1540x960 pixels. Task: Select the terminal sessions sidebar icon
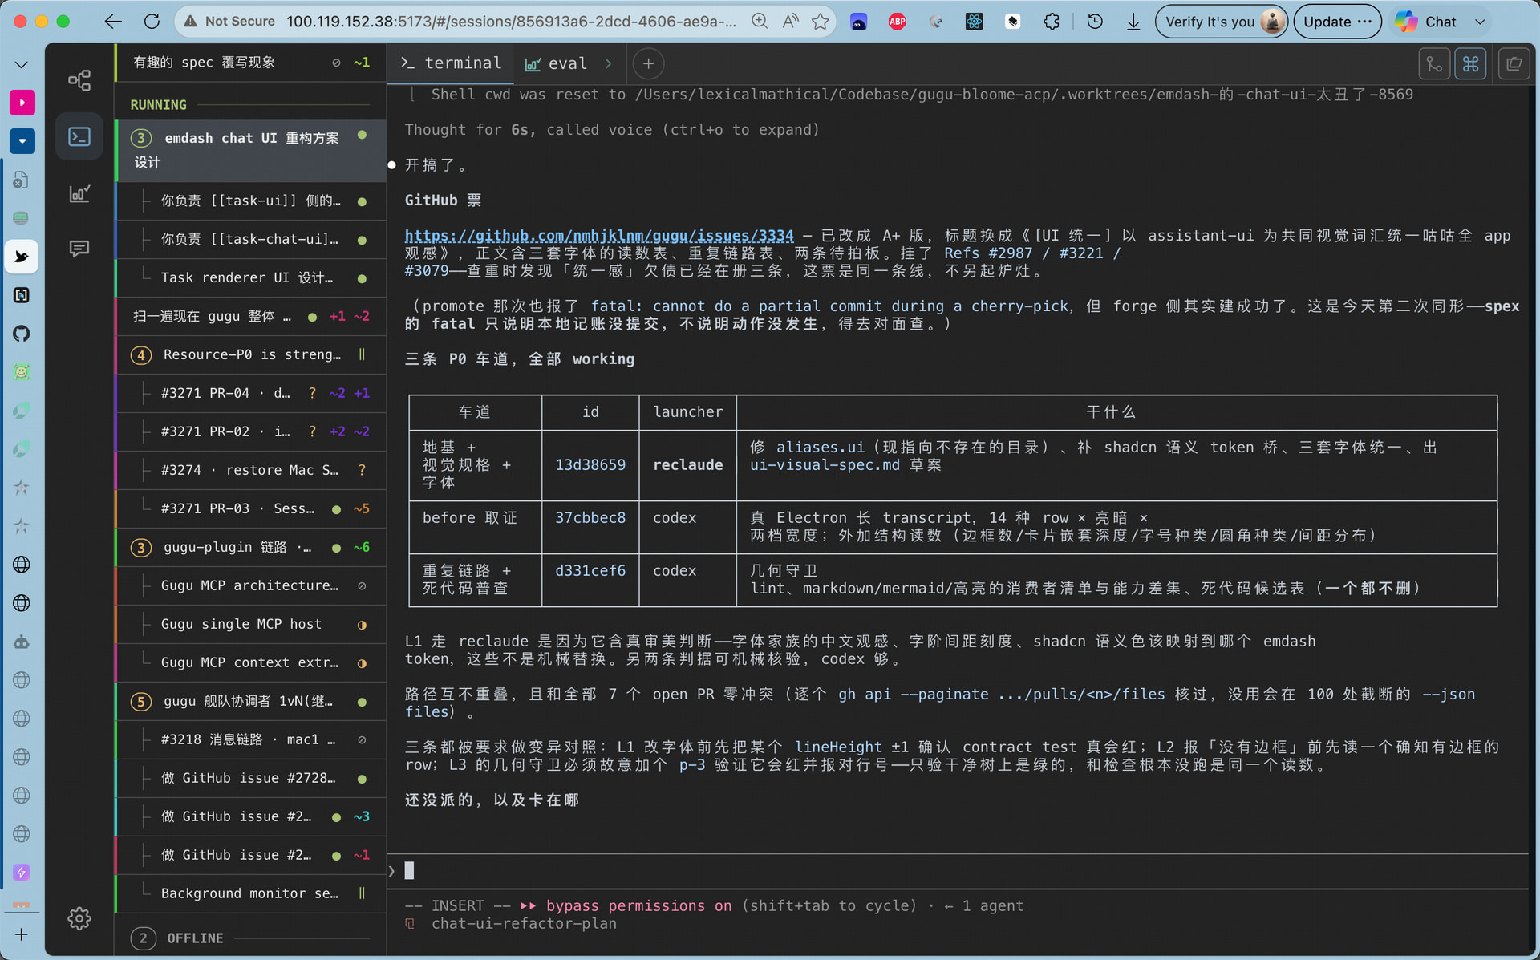coord(79,137)
